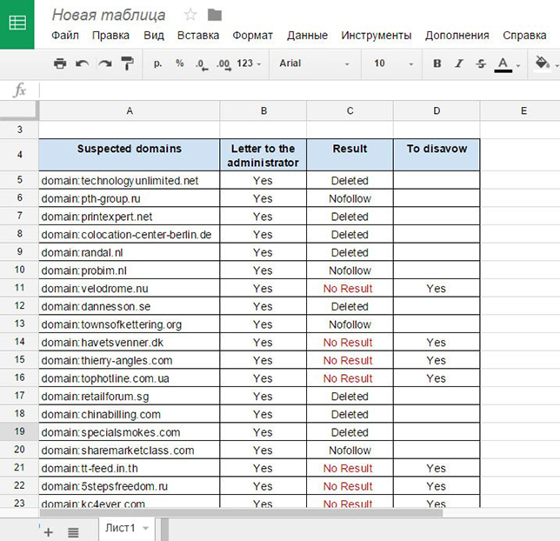The image size is (560, 541).
Task: Select Letter Yes in tt-feed.in.th row
Action: click(x=263, y=468)
